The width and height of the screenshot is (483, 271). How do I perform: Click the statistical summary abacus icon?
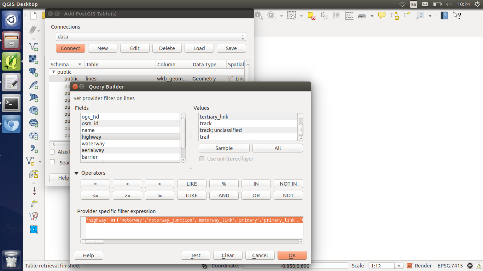(349, 16)
